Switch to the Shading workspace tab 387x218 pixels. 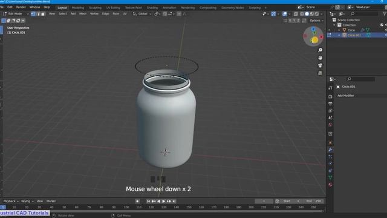tap(152, 8)
